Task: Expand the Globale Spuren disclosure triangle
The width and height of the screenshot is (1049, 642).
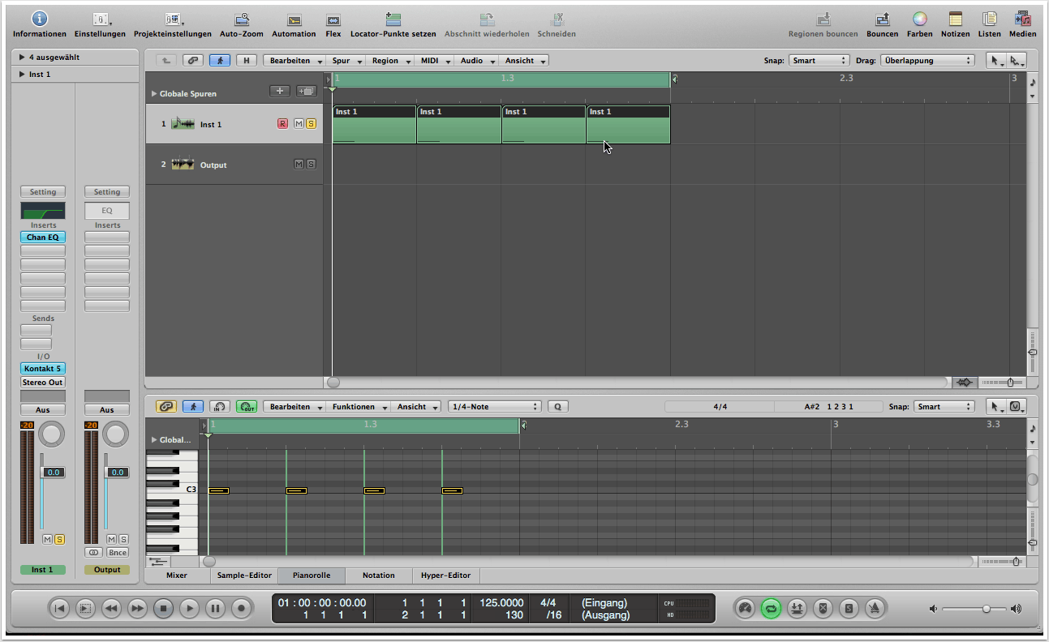Action: [x=154, y=94]
